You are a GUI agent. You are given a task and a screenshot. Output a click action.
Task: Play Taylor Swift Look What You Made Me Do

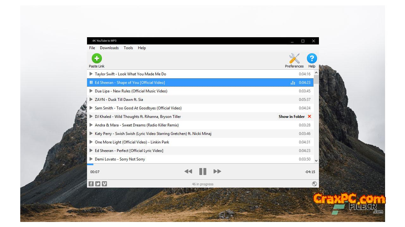point(91,74)
